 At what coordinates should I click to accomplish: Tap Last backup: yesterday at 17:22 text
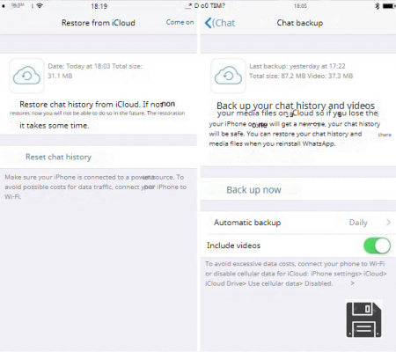[297, 66]
